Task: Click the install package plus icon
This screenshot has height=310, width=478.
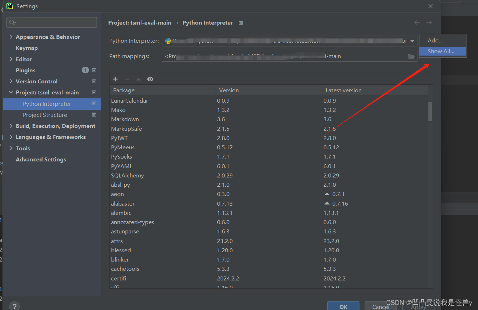Action: (x=115, y=79)
